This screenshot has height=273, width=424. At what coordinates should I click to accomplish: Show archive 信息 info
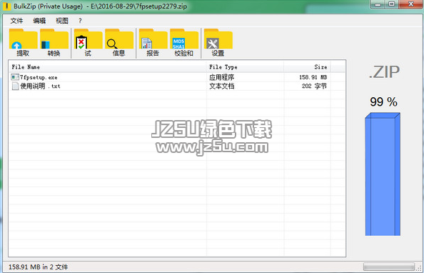tap(119, 42)
